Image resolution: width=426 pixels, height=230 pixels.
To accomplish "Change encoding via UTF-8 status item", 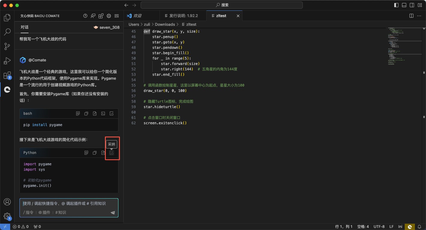I will tap(379, 227).
